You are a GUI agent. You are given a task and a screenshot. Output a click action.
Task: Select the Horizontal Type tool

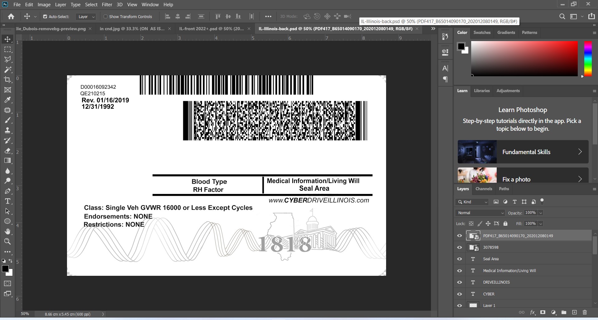click(x=7, y=201)
